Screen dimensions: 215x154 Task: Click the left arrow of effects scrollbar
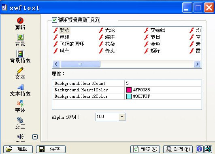pyautogui.click(x=56, y=64)
